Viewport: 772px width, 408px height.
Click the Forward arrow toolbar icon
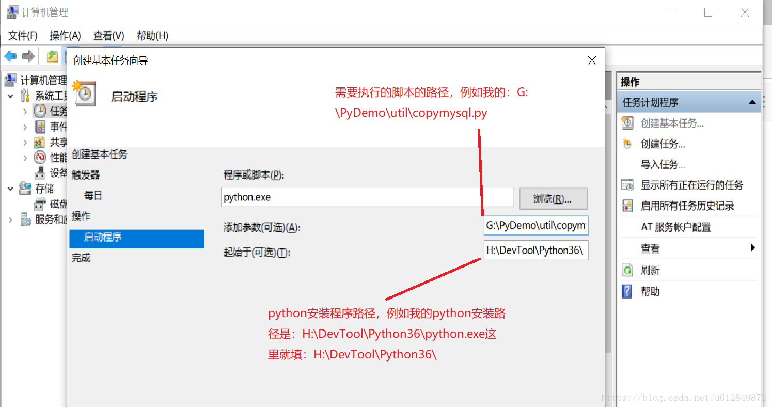[28, 56]
